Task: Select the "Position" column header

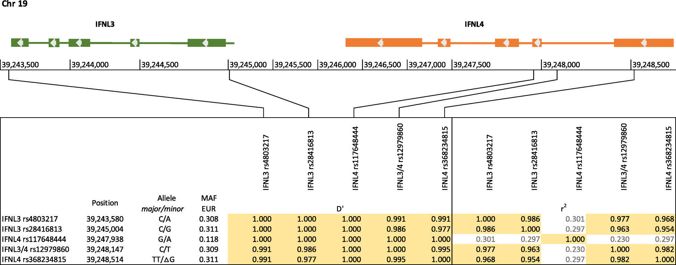Action: coord(105,203)
